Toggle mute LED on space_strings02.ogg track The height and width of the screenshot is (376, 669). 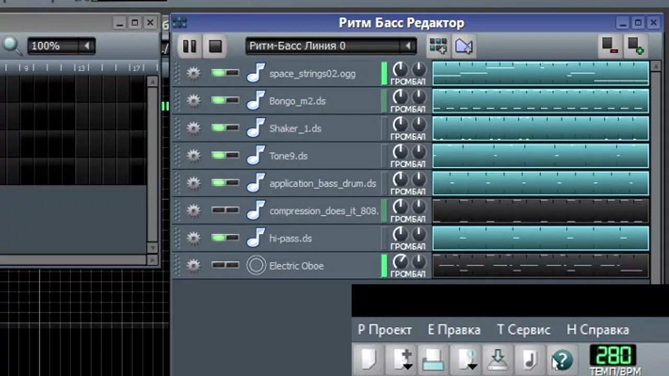pyautogui.click(x=218, y=73)
